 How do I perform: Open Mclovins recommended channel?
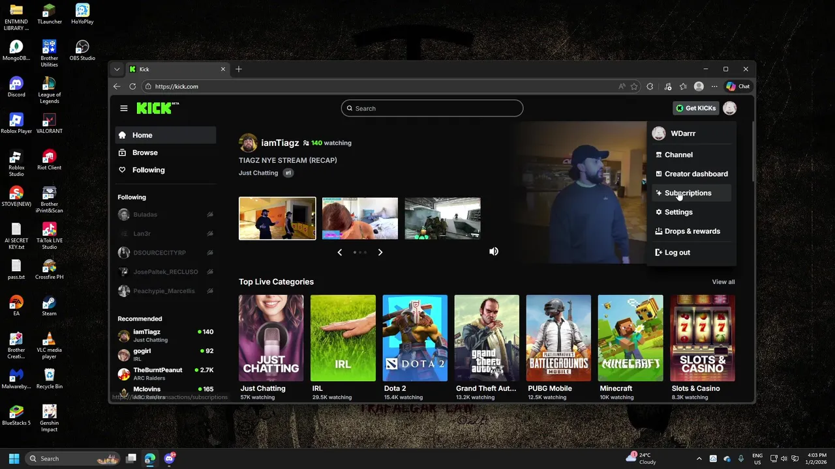coord(166,392)
